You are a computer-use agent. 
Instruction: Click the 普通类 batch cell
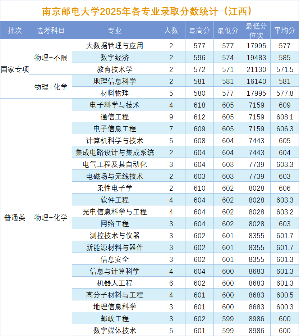click(x=14, y=218)
